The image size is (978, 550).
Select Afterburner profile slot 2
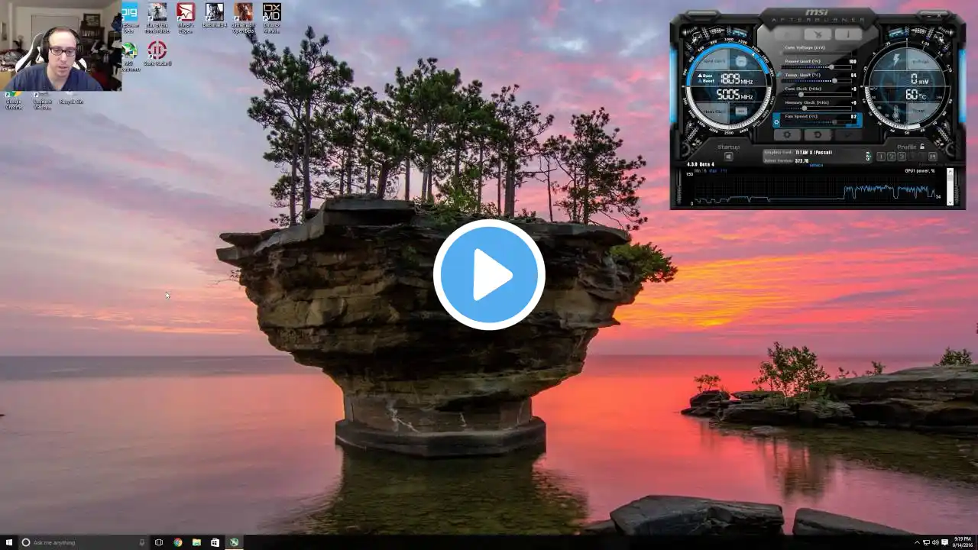pyautogui.click(x=891, y=157)
